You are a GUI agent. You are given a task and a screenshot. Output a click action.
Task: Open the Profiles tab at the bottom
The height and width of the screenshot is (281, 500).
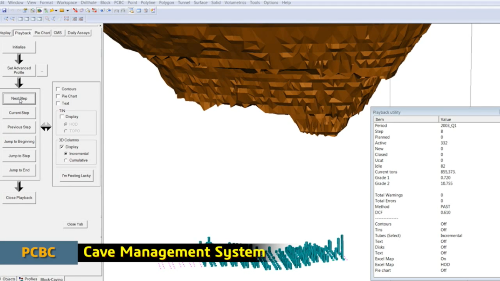click(28, 279)
